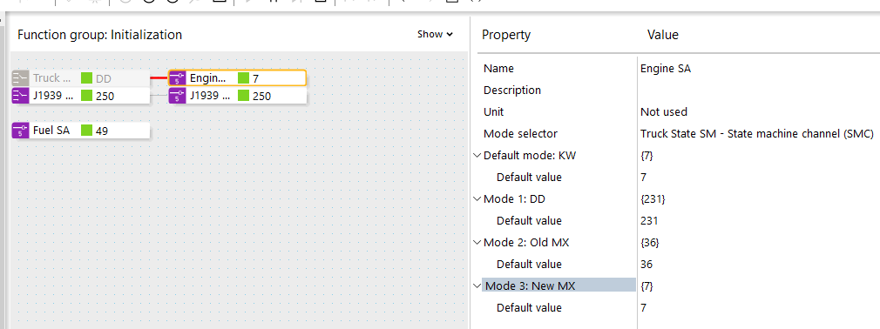880x329 pixels.
Task: Click the Mode selector property label
Action: 521,134
